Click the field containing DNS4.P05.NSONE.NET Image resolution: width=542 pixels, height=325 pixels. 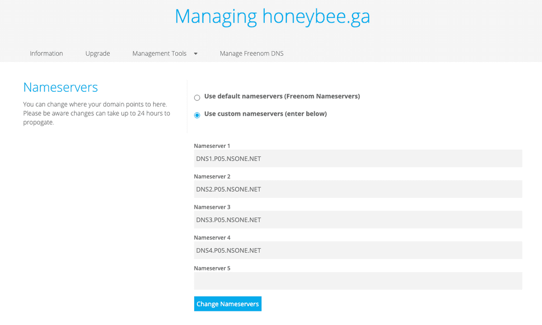(358, 250)
